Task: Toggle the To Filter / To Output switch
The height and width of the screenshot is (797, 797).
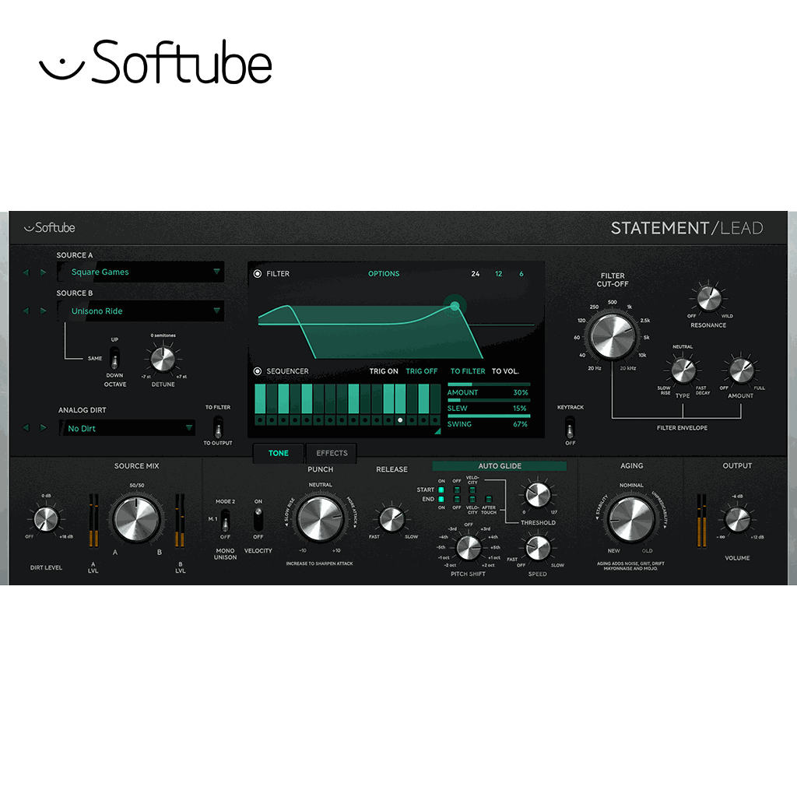Action: 218,427
